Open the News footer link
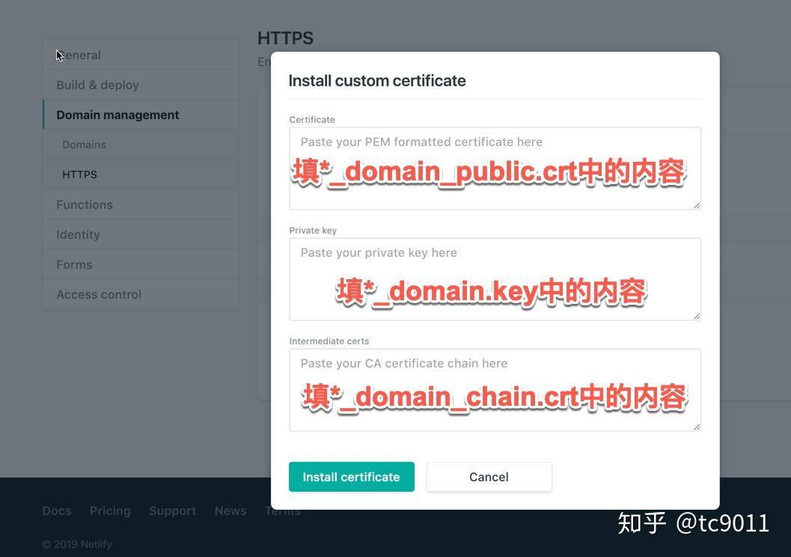Image resolution: width=791 pixels, height=557 pixels. click(x=230, y=511)
